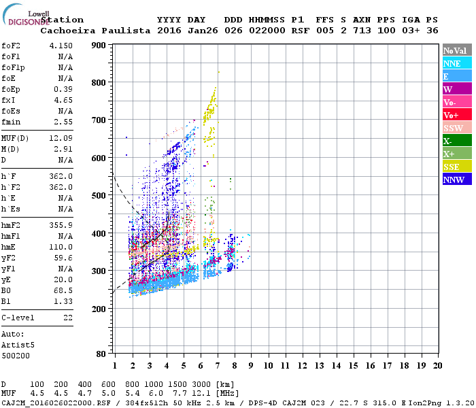Click the yellow SSE echo trace near 700 km

pos(210,107)
